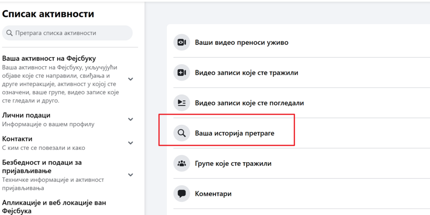Image resolution: width=430 pixels, height=215 pixels.
Task: Click the video-plus icon for searched videos
Action: [181, 72]
